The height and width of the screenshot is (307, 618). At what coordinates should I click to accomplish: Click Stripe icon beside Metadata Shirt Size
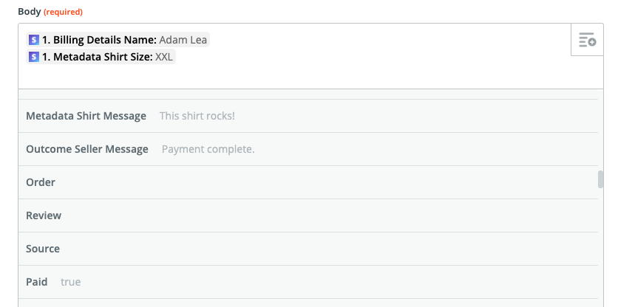click(x=33, y=57)
